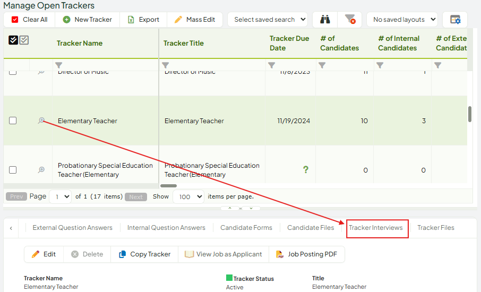Click the Clear All button

coord(29,20)
